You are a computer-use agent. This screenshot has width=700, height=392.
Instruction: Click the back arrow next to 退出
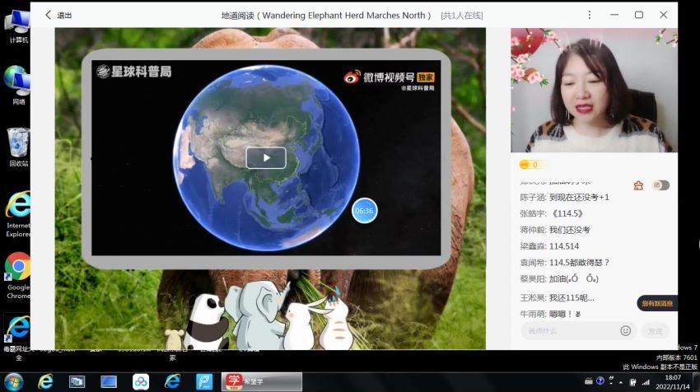49,15
